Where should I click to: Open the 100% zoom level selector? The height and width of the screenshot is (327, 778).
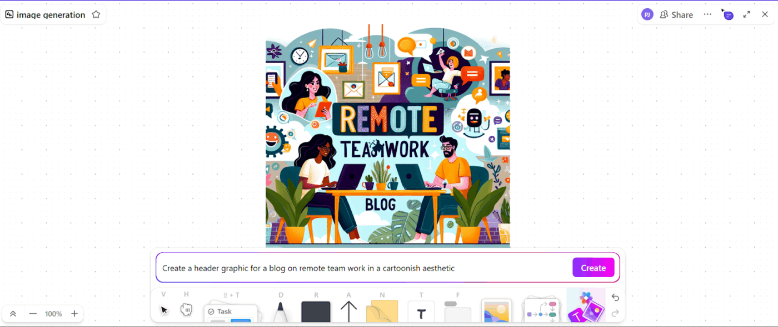[x=53, y=314]
